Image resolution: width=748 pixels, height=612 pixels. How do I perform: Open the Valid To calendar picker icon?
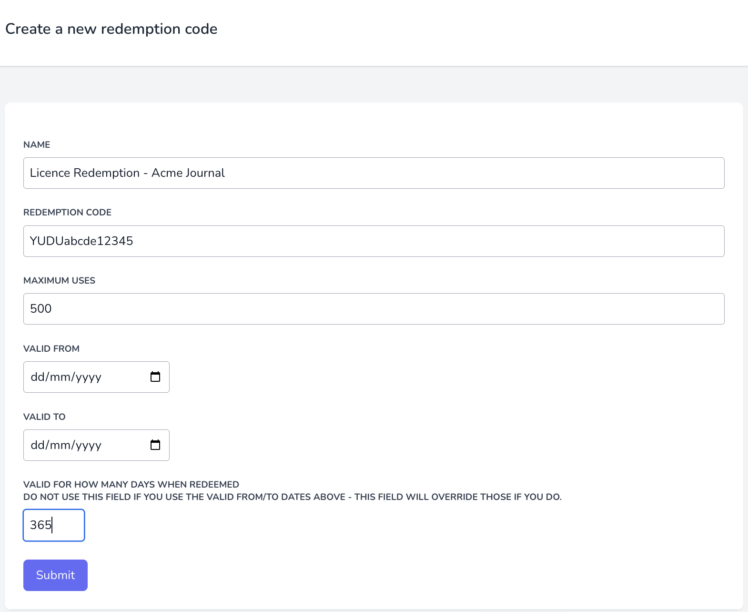(x=155, y=445)
